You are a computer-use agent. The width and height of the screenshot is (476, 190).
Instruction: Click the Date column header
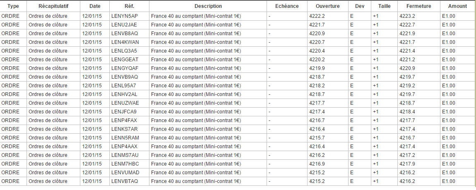click(95, 6)
